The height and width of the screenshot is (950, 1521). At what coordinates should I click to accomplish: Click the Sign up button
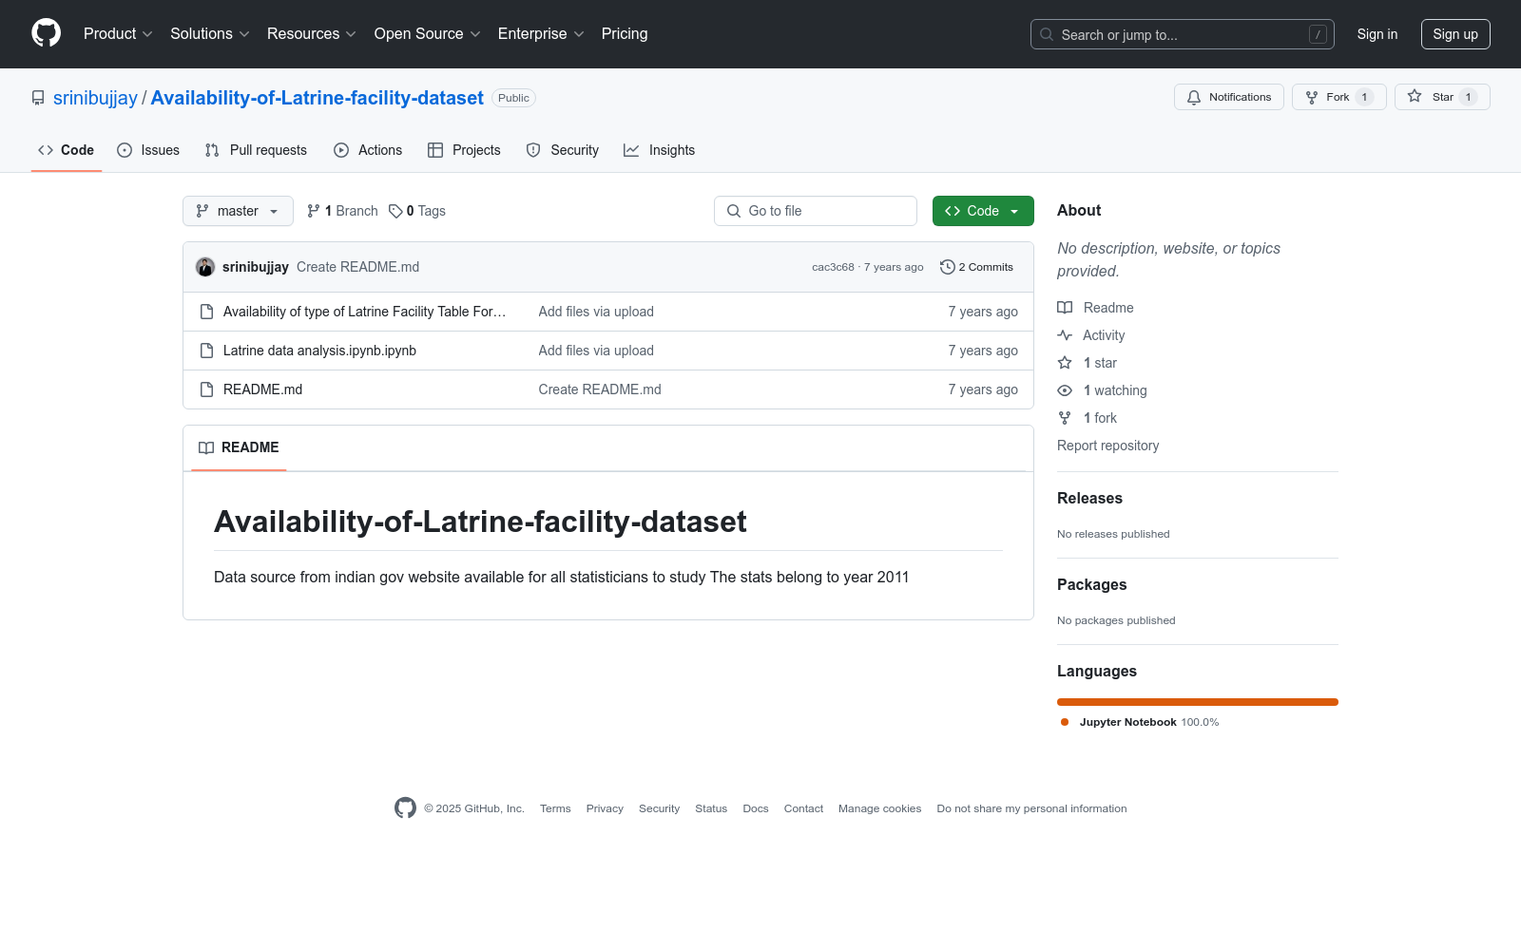[x=1455, y=34]
